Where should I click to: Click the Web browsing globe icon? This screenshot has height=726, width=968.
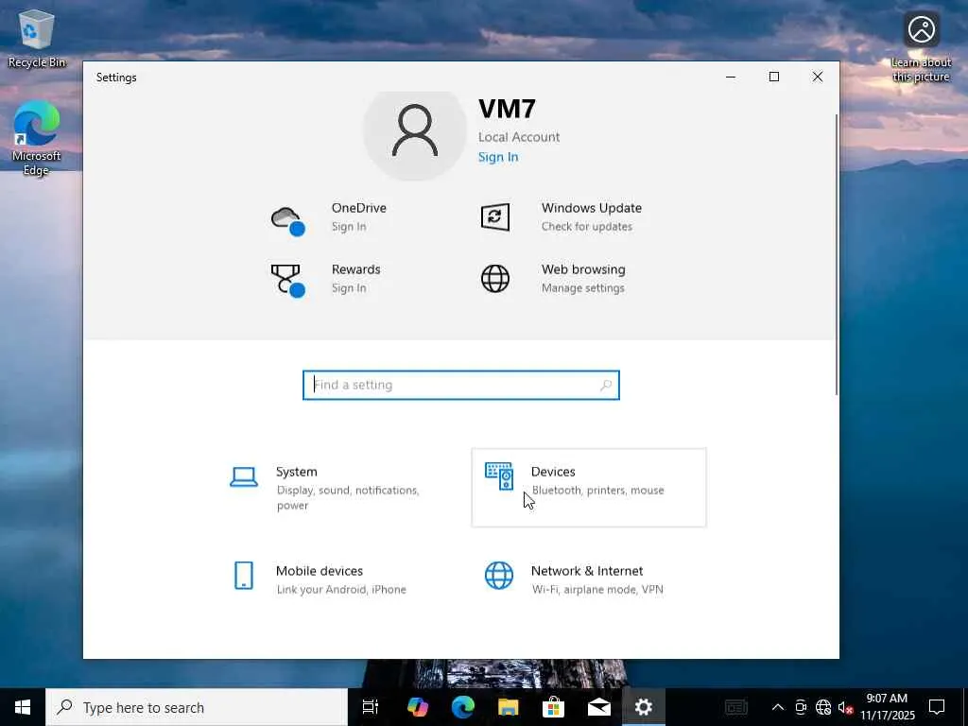point(495,279)
